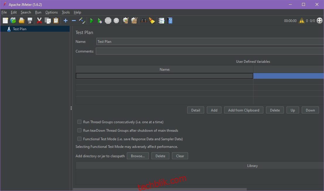
Task: Click the Name: column header
Action: coord(164,70)
